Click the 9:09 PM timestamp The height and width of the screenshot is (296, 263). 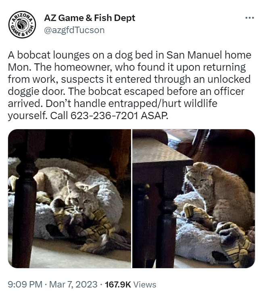click(x=25, y=284)
